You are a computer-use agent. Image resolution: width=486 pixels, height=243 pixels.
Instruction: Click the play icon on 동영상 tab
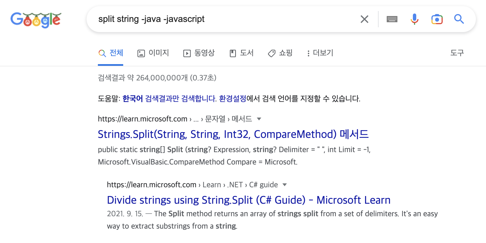187,53
